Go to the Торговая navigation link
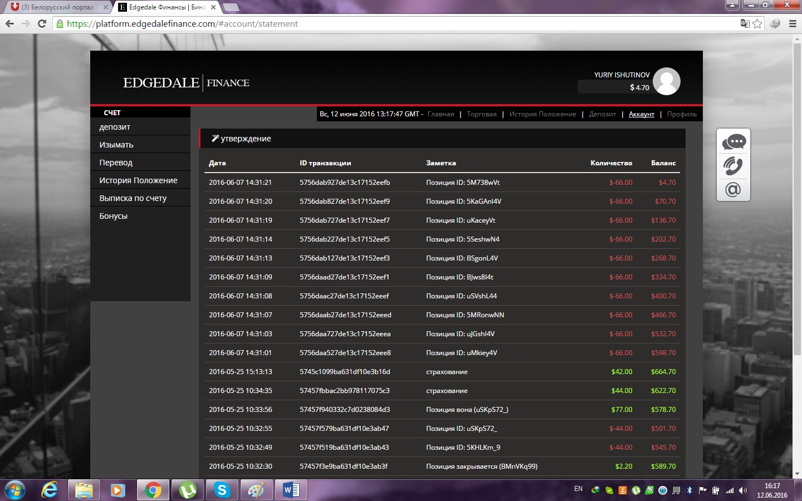The width and height of the screenshot is (802, 501). (x=482, y=114)
